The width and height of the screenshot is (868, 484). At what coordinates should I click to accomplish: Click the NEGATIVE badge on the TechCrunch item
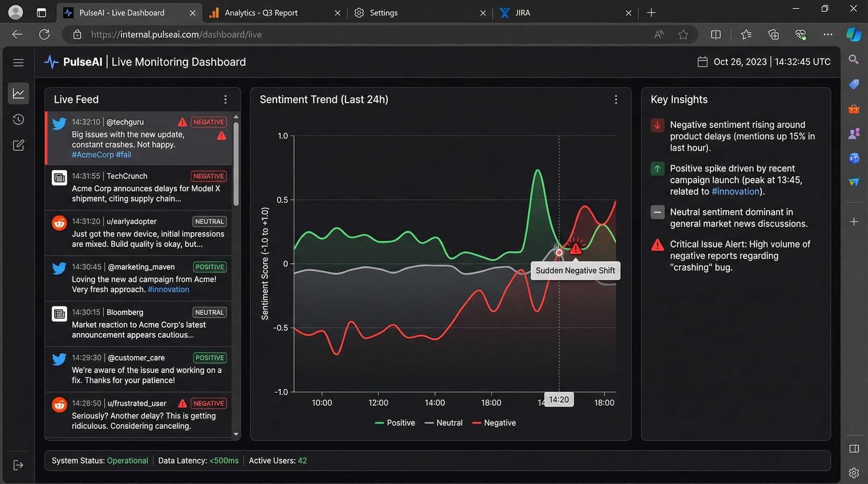[x=208, y=177]
